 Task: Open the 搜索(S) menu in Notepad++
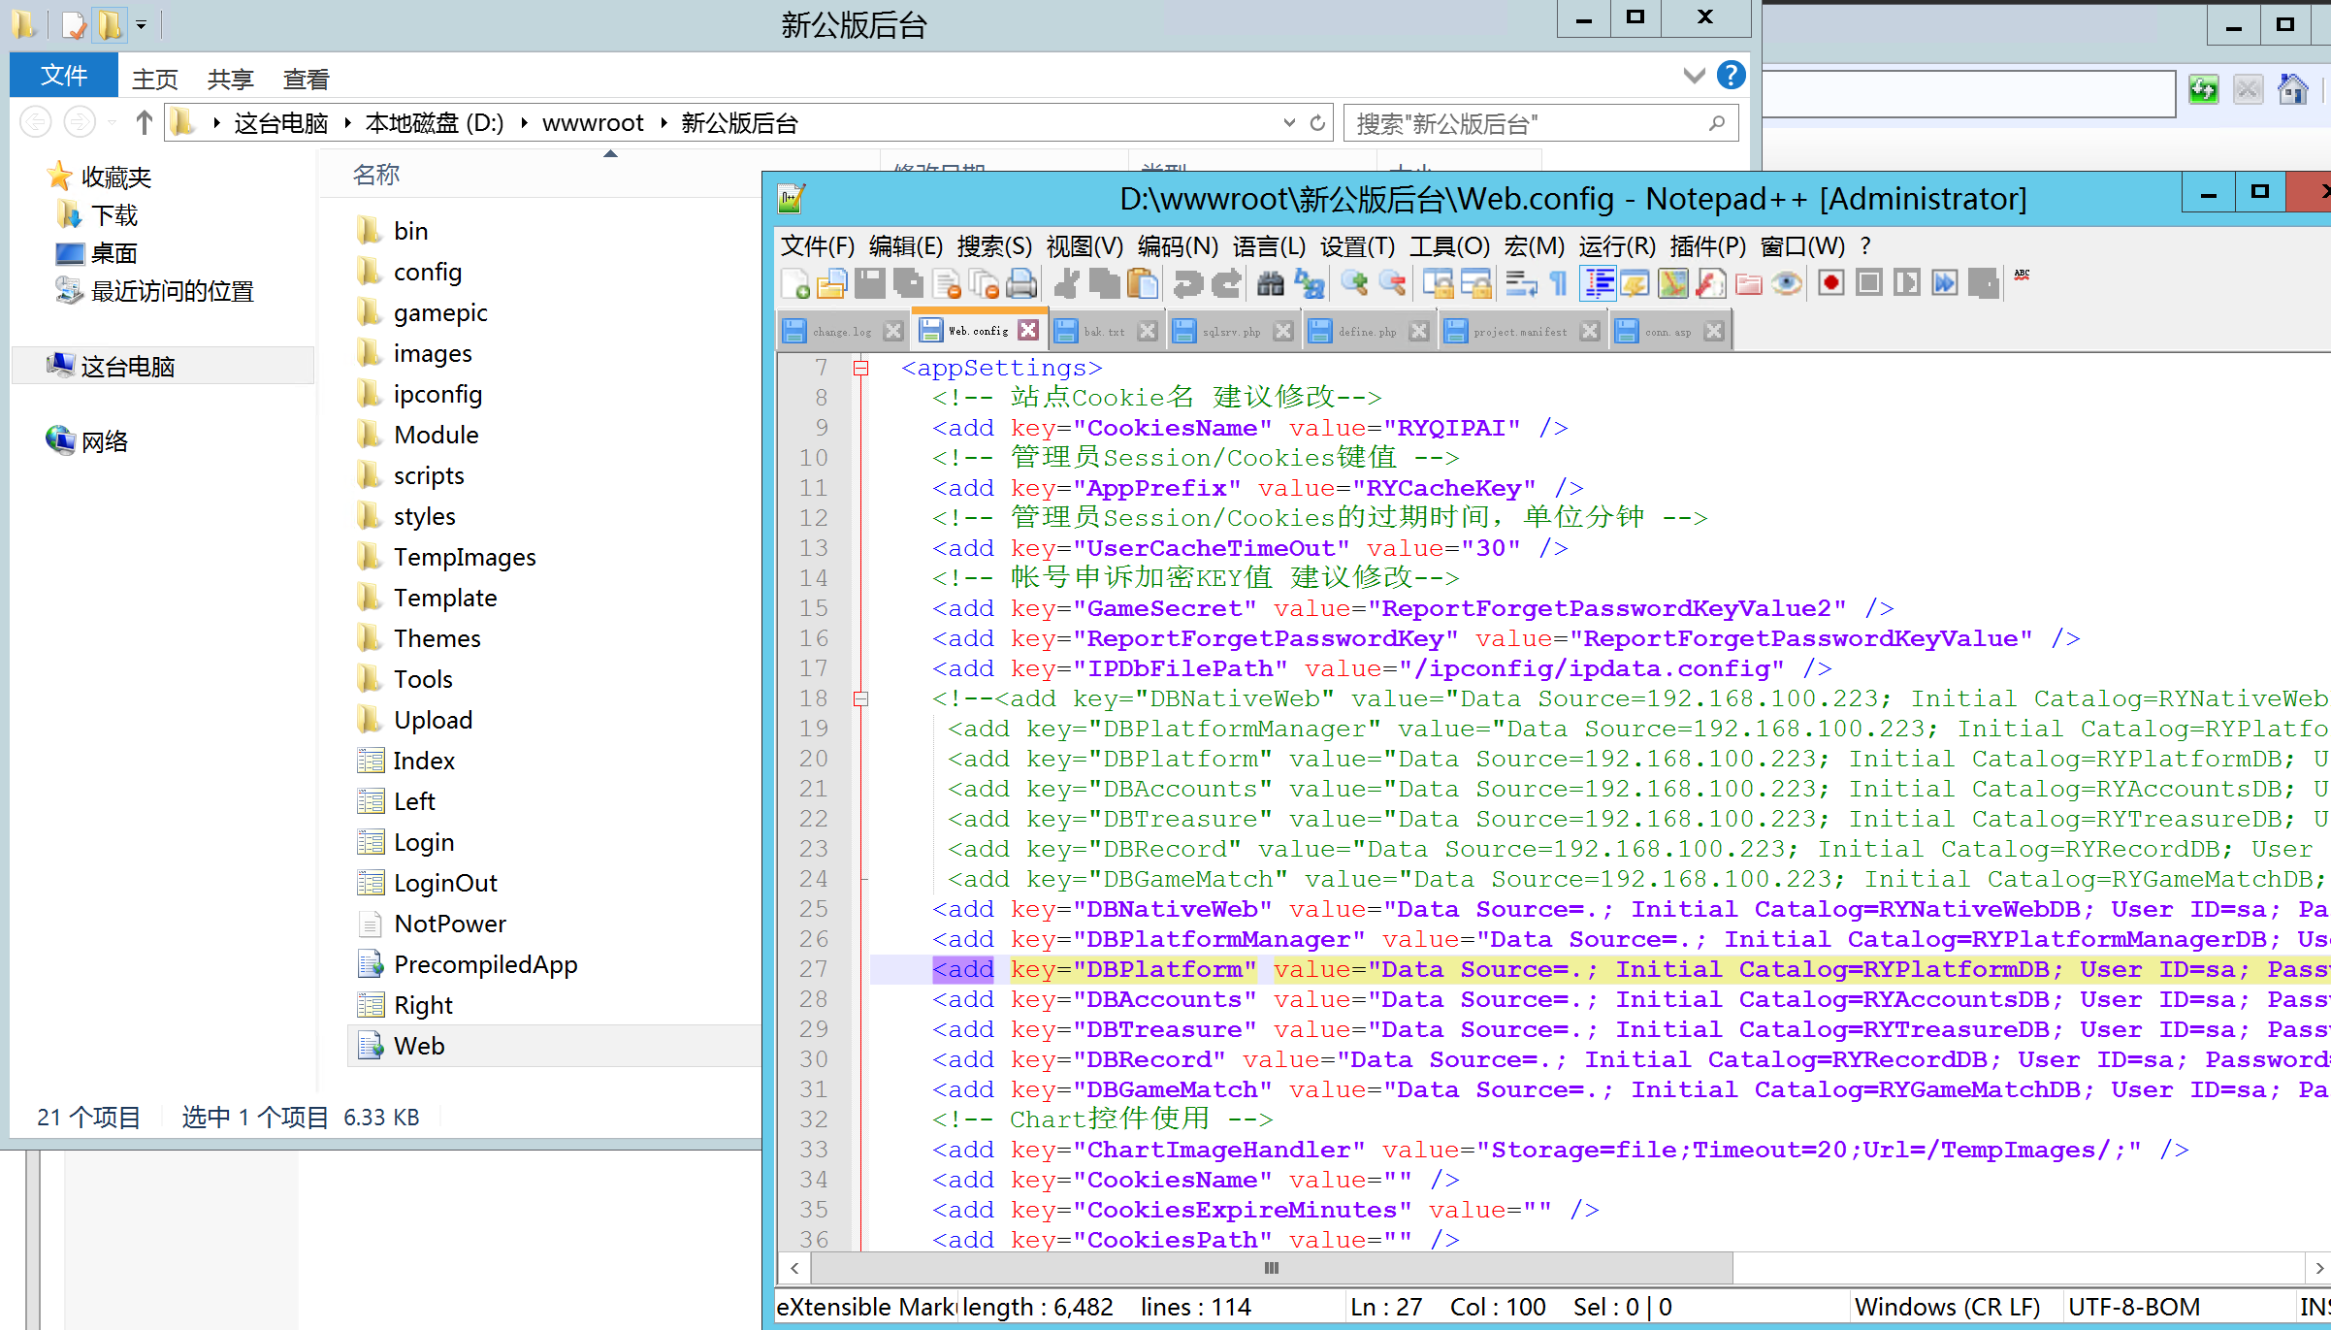coord(993,246)
